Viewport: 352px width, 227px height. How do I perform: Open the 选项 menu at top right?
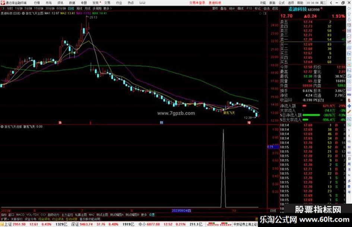coord(291,3)
